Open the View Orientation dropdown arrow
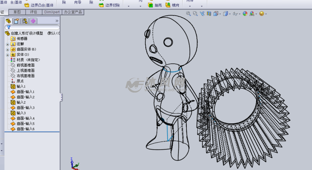Screen dimensions: 312x170 click(220, 14)
